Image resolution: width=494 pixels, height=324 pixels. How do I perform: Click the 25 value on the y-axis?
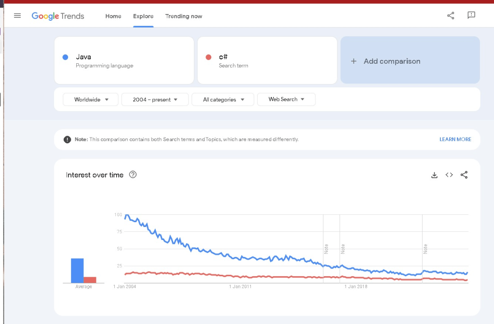[119, 266]
